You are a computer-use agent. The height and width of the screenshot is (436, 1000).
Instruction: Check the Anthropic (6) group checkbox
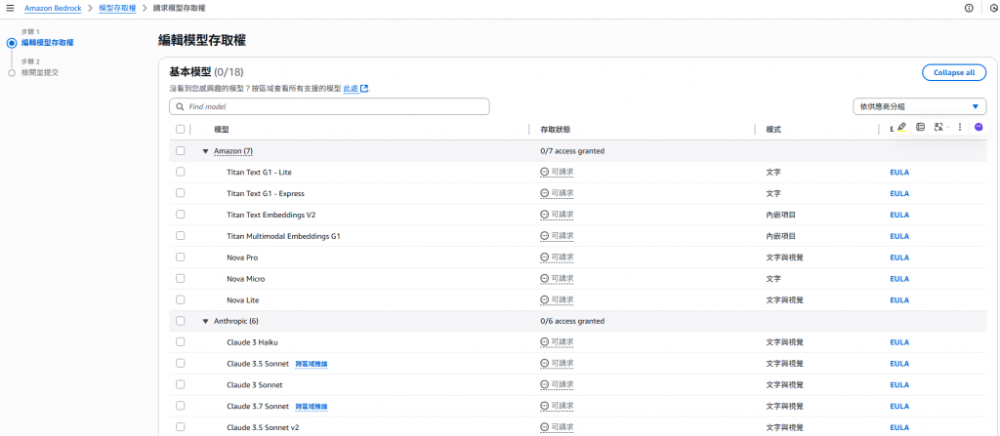[180, 321]
